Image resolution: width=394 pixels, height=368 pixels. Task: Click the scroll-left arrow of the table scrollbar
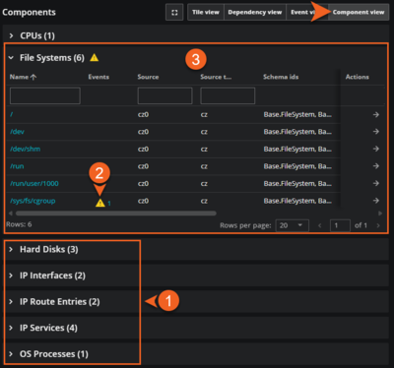(11, 214)
